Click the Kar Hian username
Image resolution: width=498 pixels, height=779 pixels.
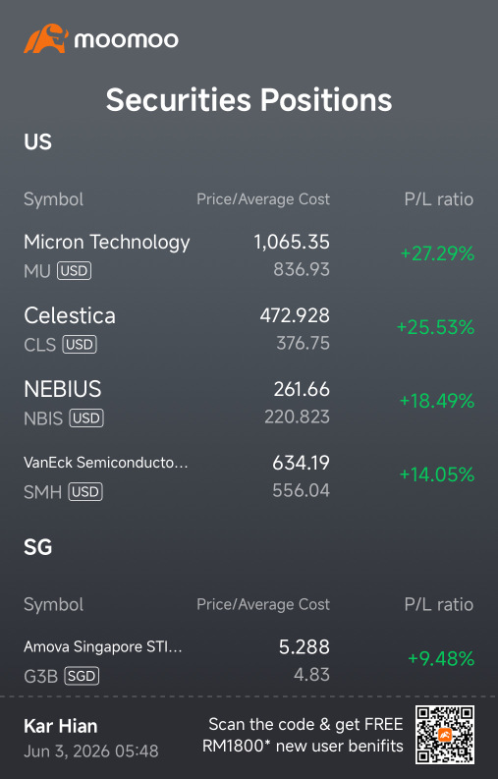[x=61, y=726]
